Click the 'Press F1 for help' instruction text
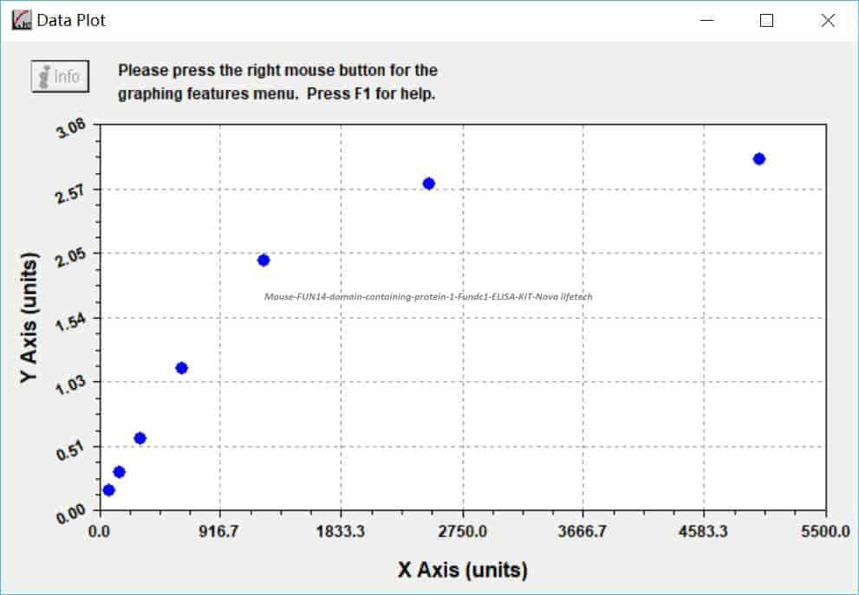 (x=371, y=94)
